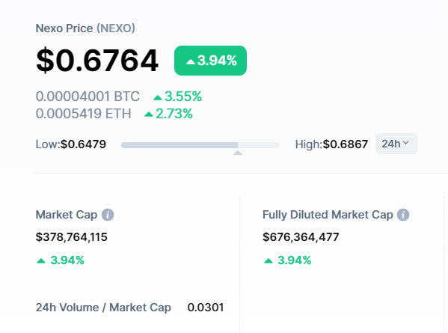Open the 24h timeframe dropdown

pyautogui.click(x=396, y=144)
